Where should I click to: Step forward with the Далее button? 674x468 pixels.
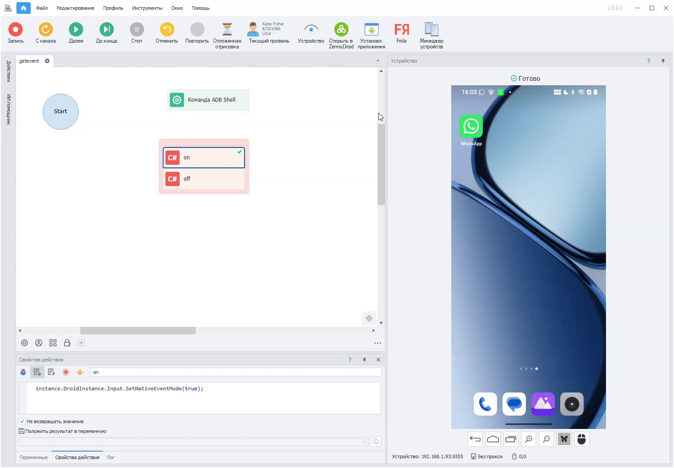coord(76,33)
